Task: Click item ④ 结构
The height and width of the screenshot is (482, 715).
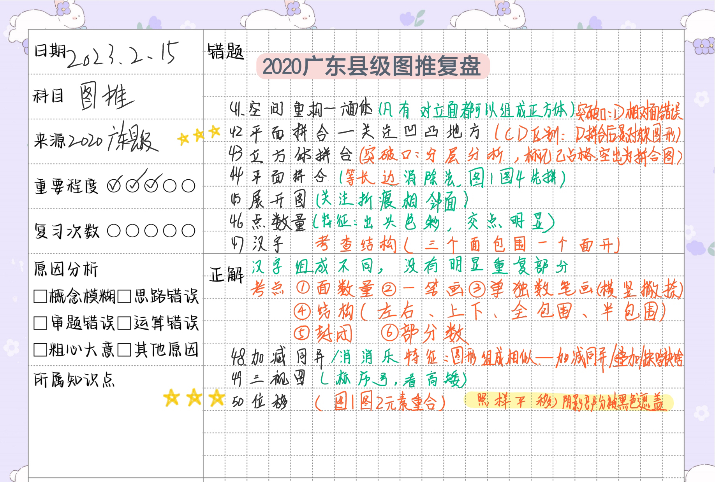Action: (x=480, y=312)
